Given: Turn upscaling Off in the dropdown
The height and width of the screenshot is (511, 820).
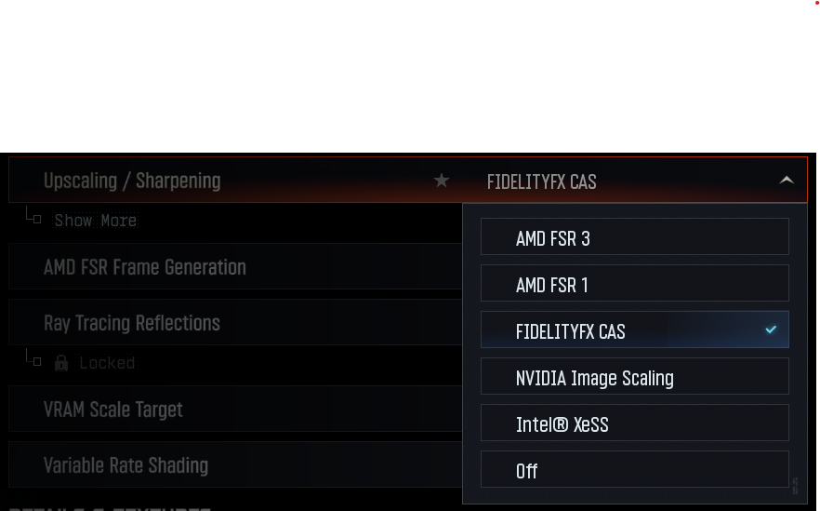Looking at the screenshot, I should point(634,470).
